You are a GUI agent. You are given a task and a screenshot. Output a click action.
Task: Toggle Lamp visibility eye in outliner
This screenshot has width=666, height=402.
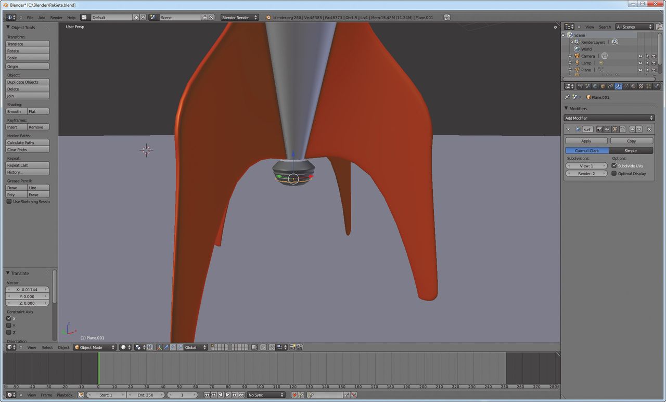pos(641,63)
